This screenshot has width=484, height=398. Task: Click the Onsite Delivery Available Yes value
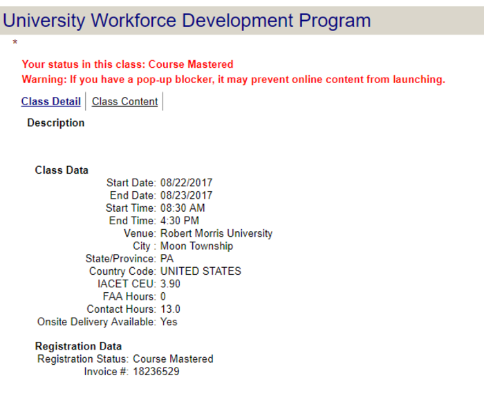pos(169,322)
